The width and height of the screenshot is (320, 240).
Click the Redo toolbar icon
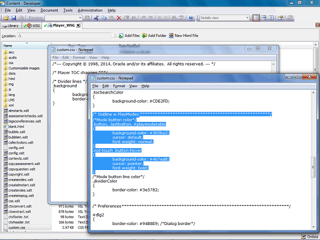[x=151, y=18]
